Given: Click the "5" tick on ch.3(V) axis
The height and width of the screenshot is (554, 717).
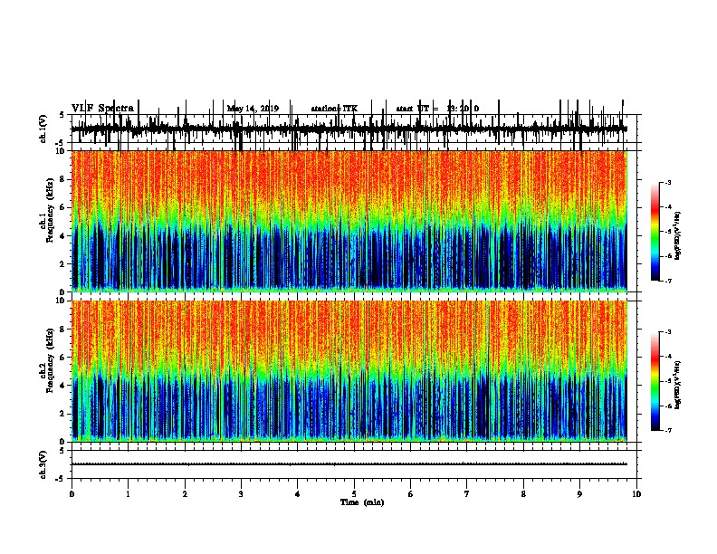Looking at the screenshot, I should click(62, 451).
